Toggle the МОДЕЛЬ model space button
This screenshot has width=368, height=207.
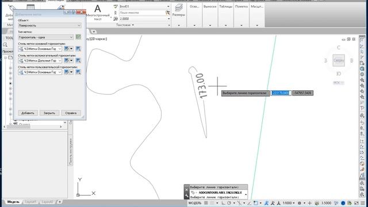point(194,203)
